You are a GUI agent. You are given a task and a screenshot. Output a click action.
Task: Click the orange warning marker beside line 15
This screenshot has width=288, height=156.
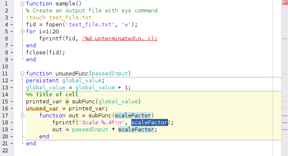285,101
